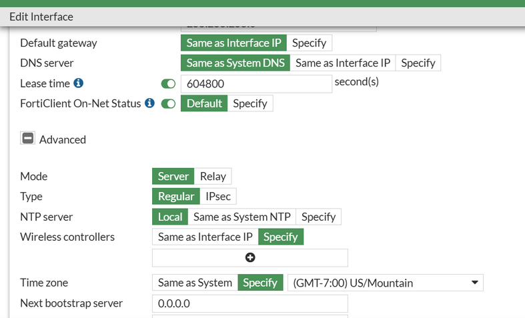
Task: Select IPsec as the Type
Action: pos(218,197)
